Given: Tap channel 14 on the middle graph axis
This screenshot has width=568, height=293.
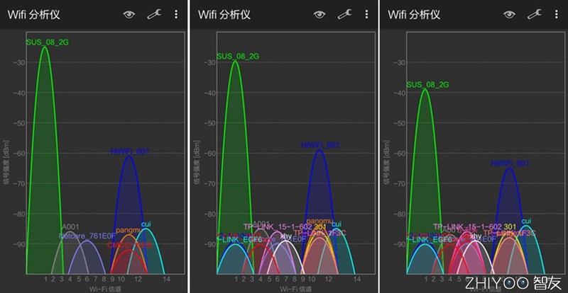Looking at the screenshot, I should (357, 279).
